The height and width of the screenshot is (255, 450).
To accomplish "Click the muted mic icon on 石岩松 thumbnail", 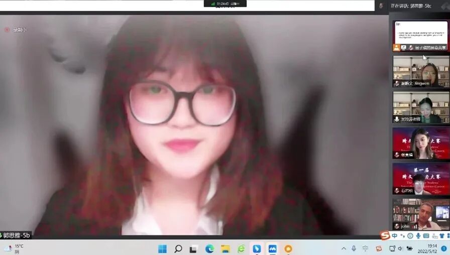I will [397, 190].
